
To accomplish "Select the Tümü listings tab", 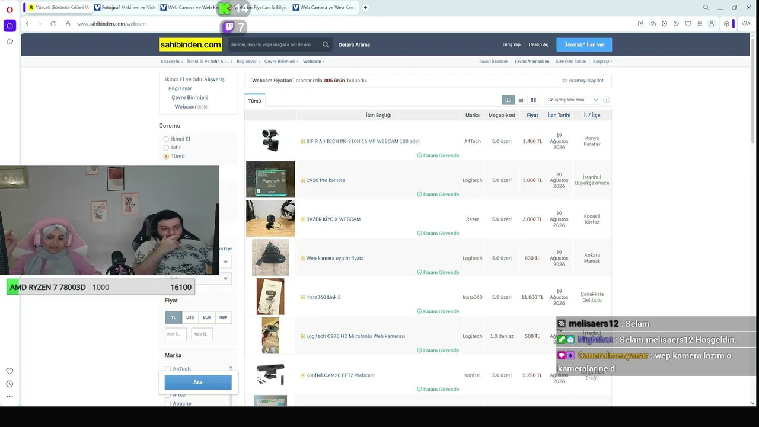I will (x=254, y=101).
